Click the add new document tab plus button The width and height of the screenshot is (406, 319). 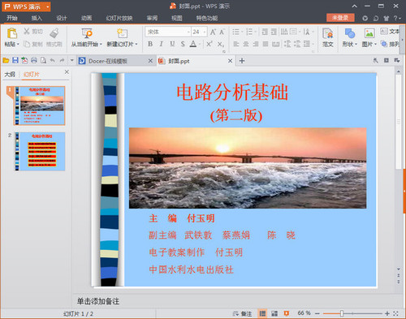click(242, 61)
